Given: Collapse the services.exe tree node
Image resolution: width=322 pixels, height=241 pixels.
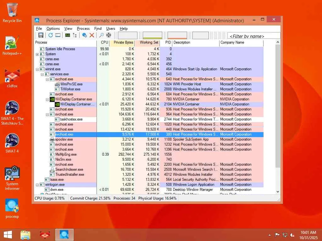Looking at the screenshot, I should [42, 74].
